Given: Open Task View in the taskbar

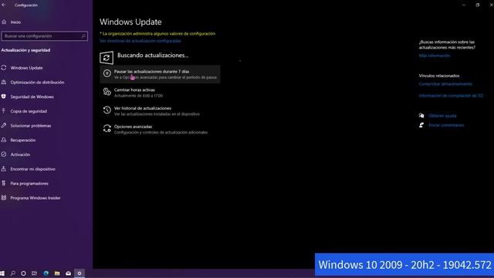Looking at the screenshot, I should (34, 273).
